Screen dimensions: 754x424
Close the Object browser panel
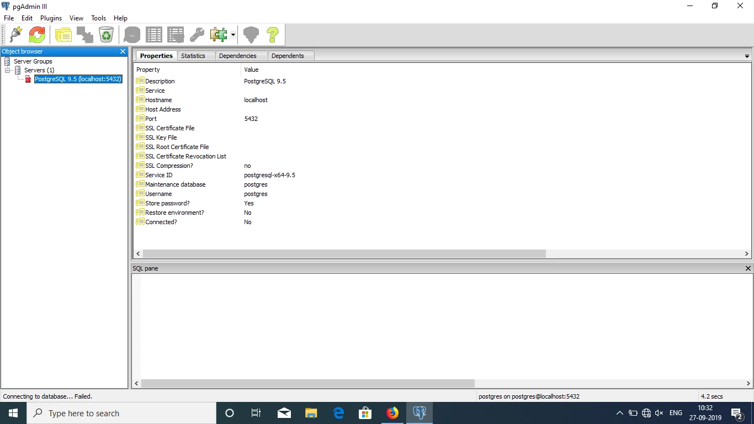[123, 51]
